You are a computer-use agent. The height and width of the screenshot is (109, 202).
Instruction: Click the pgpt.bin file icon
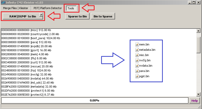137,76
